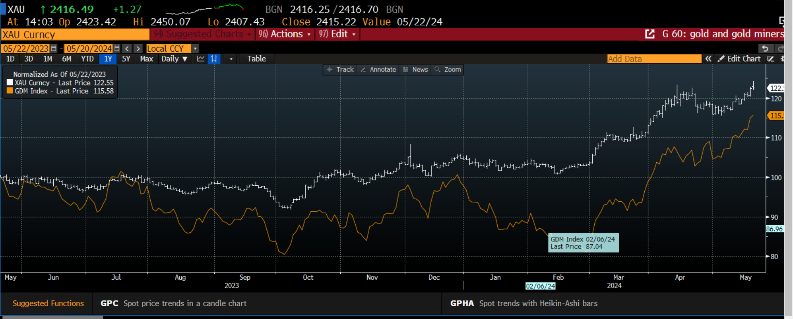Click the "G 60: gold and gold miners" title
Image resolution: width=793 pixels, height=319 pixels.
723,34
